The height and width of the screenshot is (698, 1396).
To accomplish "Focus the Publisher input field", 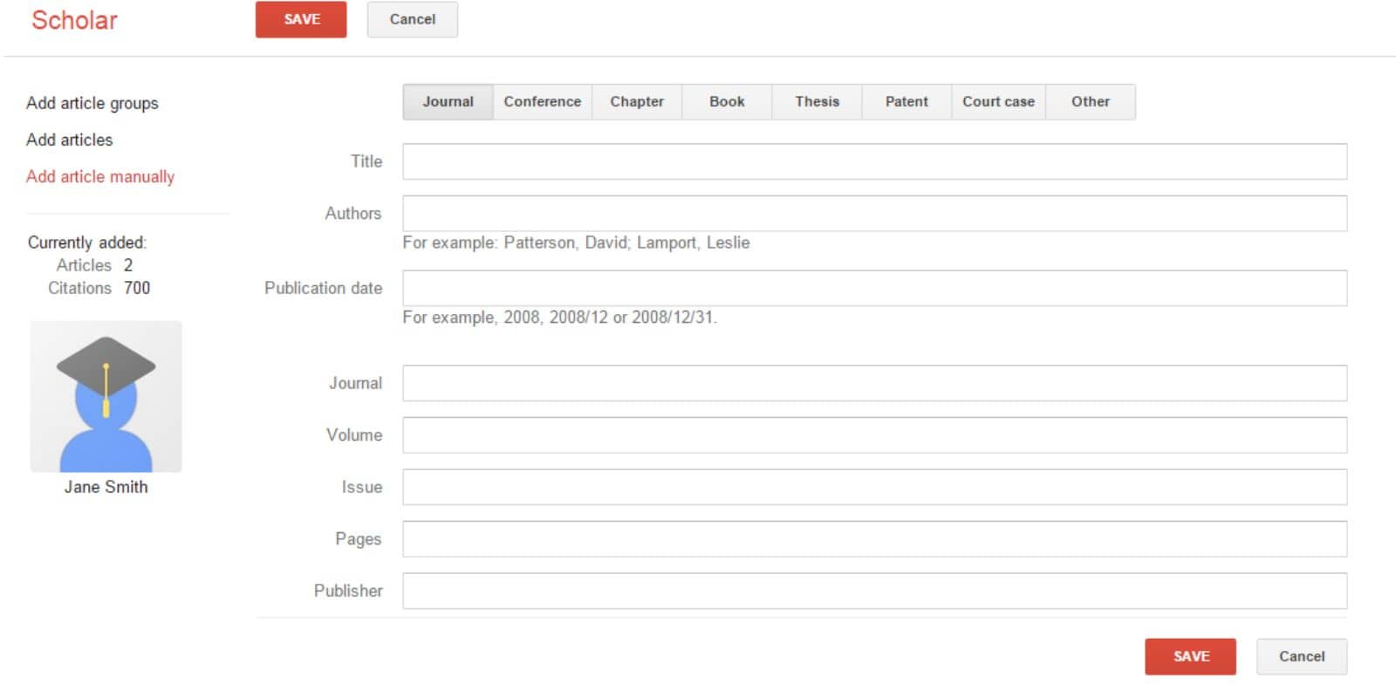I will click(874, 591).
